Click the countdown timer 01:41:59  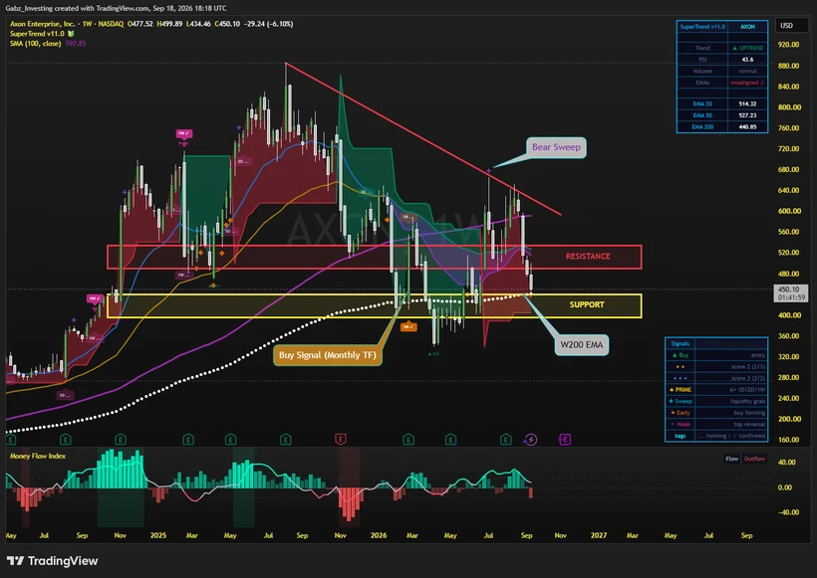click(791, 298)
